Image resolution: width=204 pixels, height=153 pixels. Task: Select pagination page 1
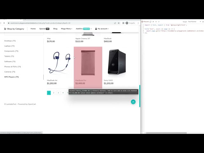49,93
